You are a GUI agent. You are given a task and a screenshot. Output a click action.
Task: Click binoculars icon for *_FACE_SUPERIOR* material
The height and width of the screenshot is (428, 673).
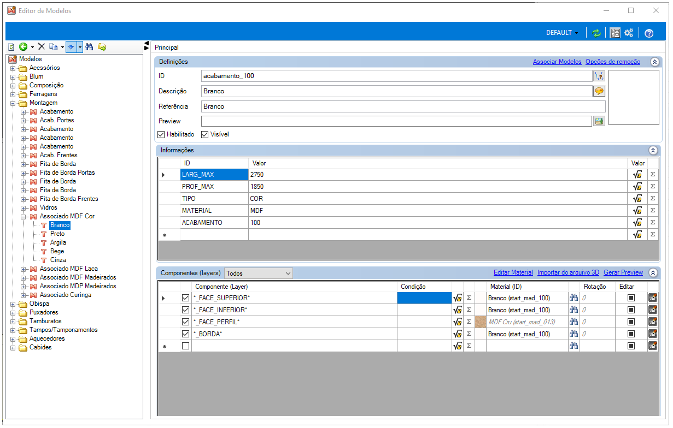[573, 298]
